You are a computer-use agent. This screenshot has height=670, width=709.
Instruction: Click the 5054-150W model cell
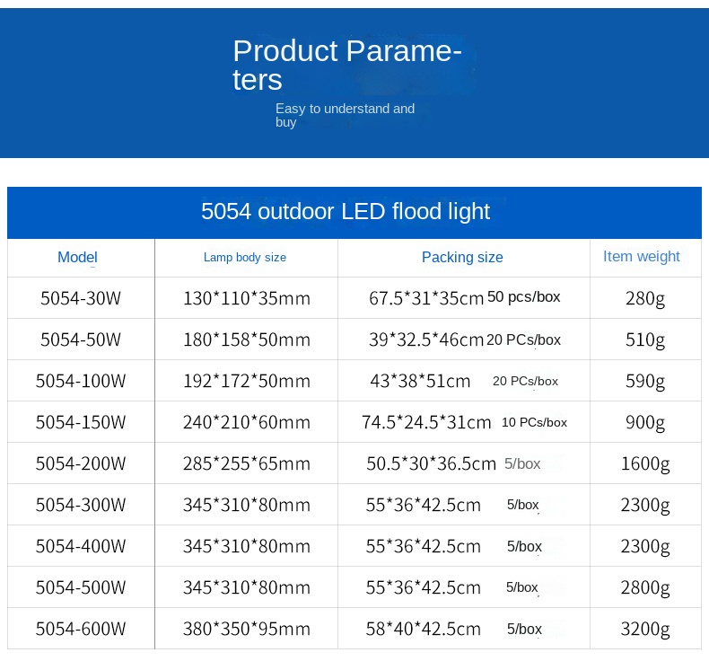click(81, 422)
